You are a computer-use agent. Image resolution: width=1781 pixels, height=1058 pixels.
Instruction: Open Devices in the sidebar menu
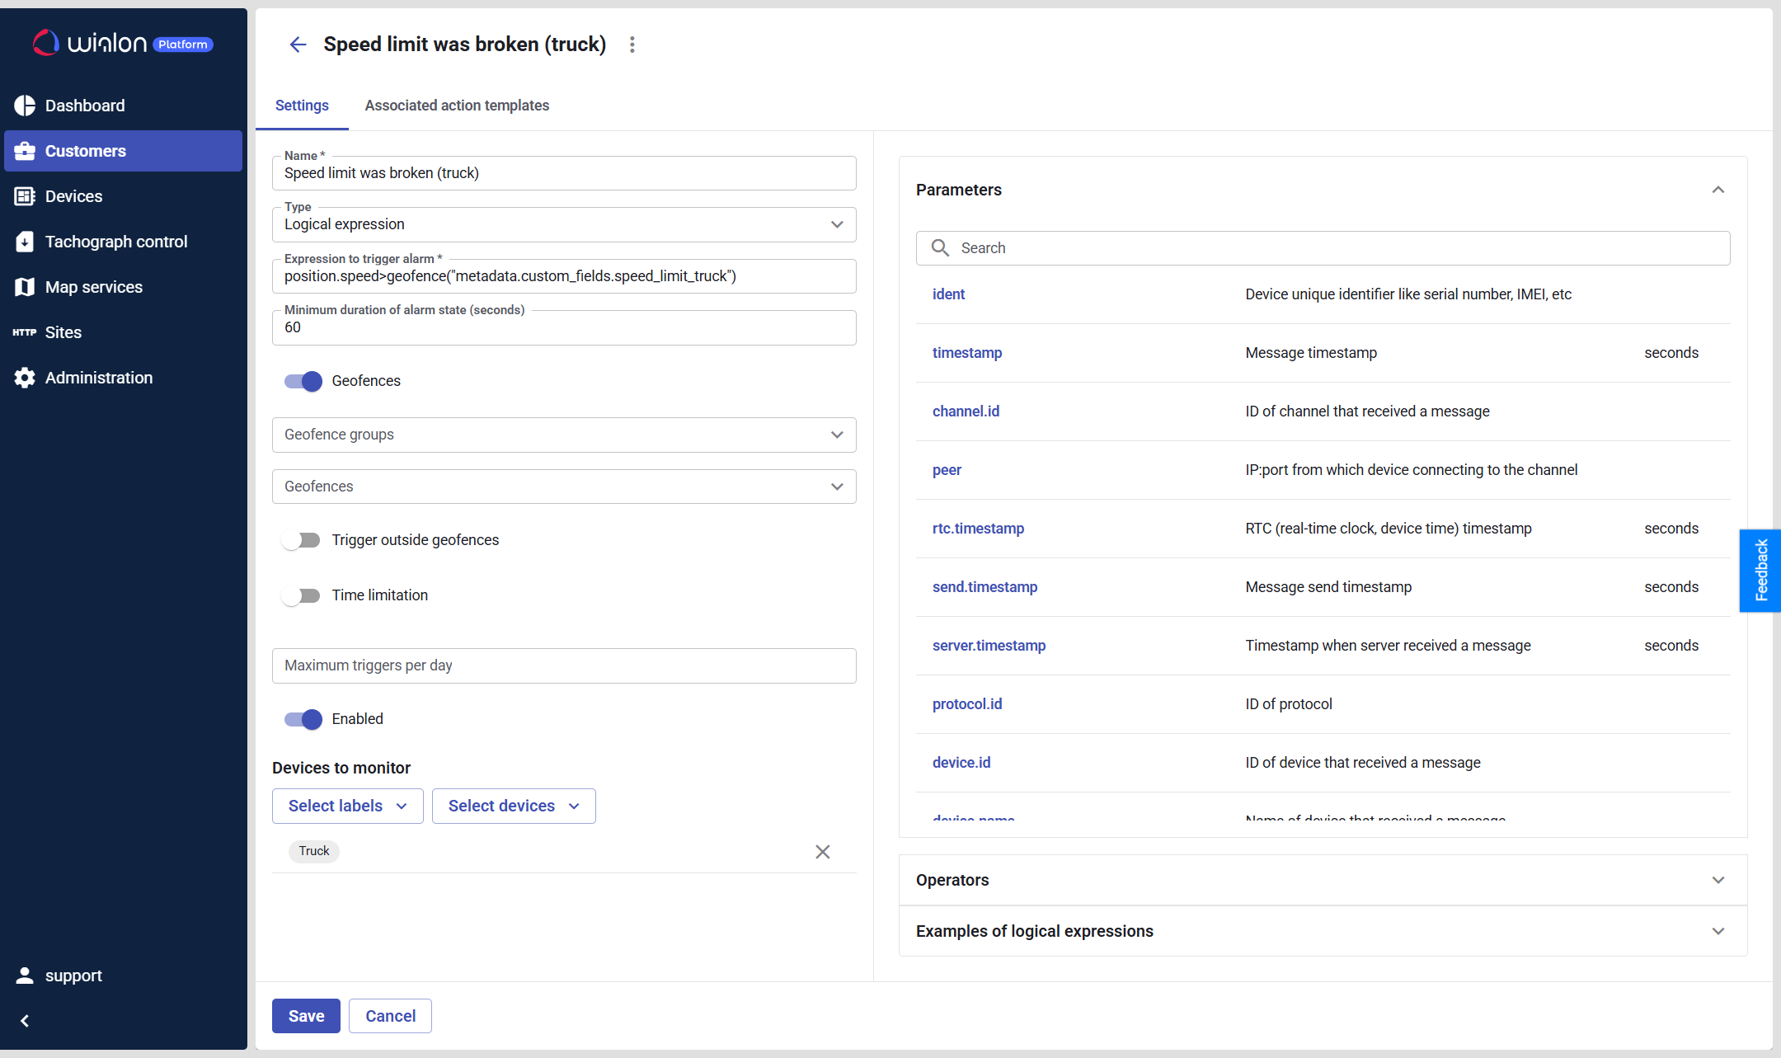[73, 196]
